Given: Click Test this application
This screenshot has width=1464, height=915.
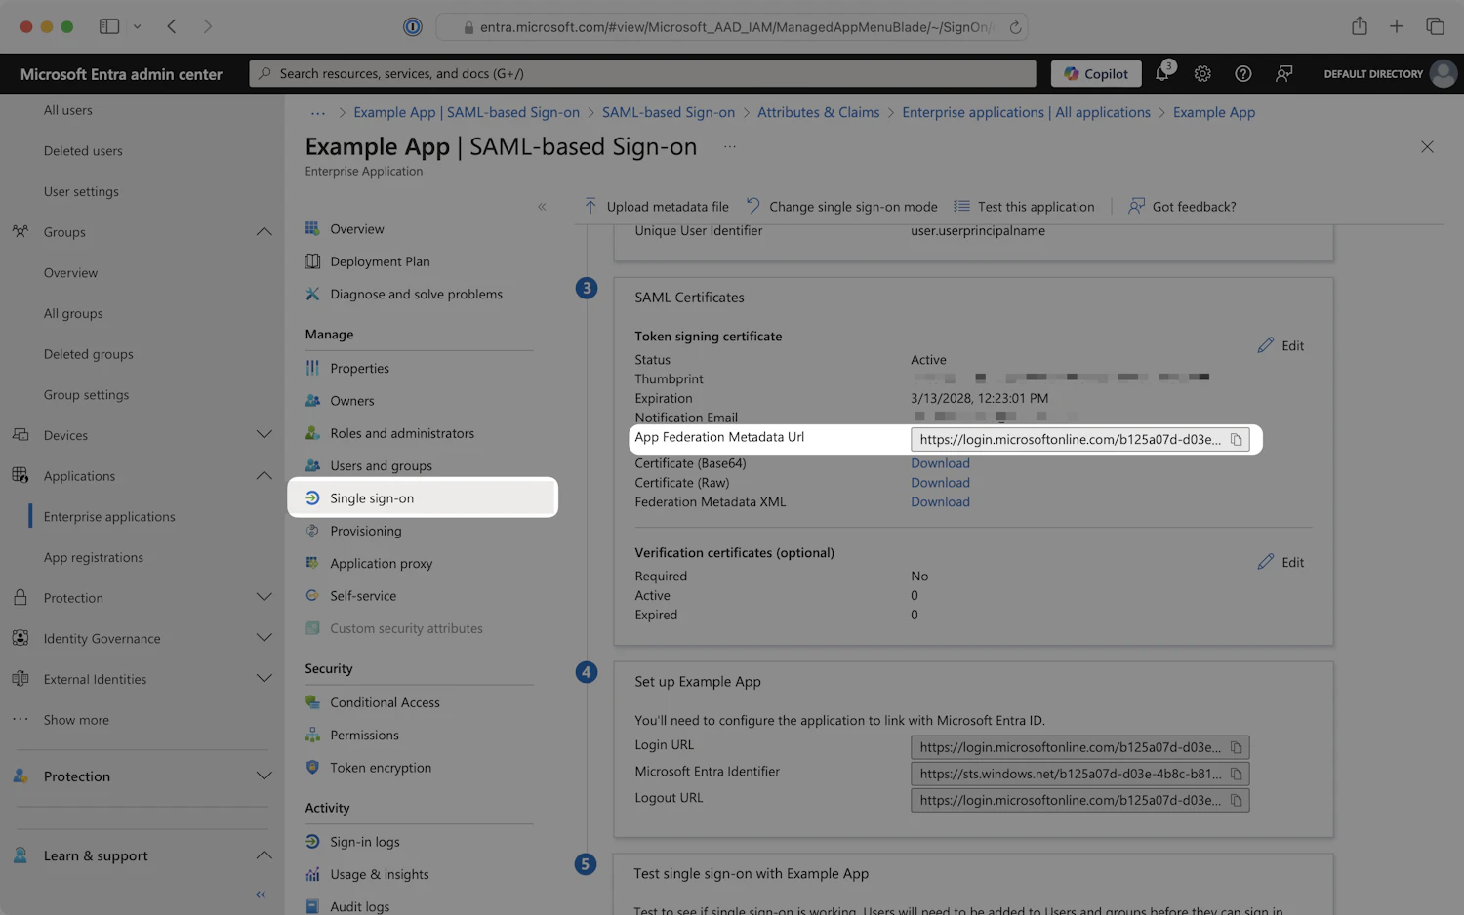Looking at the screenshot, I should [x=1024, y=206].
